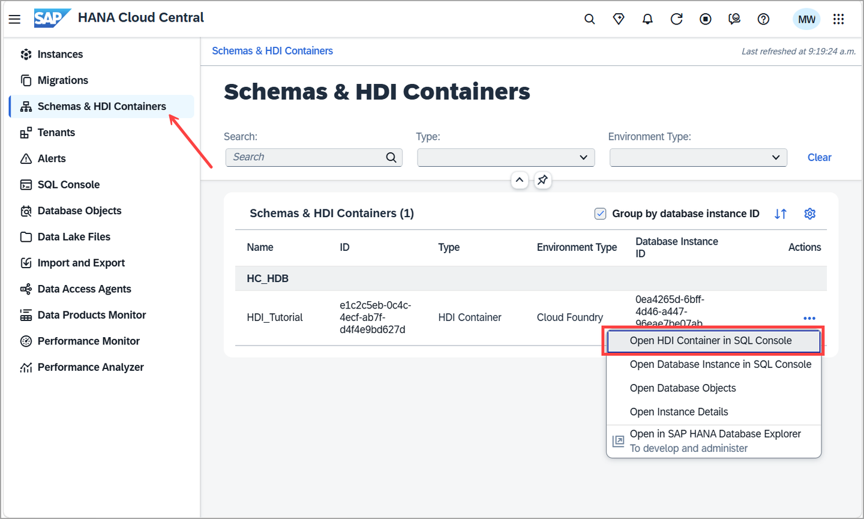Collapse the filter header with chevron

click(x=520, y=179)
